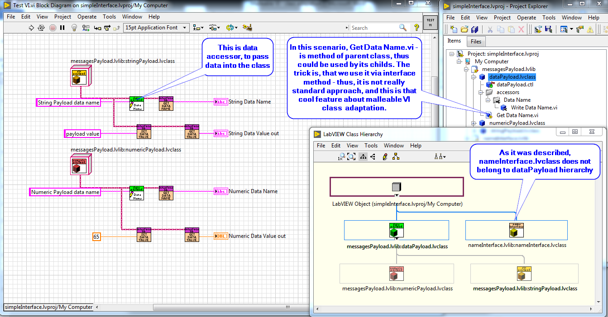The image size is (608, 317).
Task: Switch to the Files tab
Action: click(476, 42)
